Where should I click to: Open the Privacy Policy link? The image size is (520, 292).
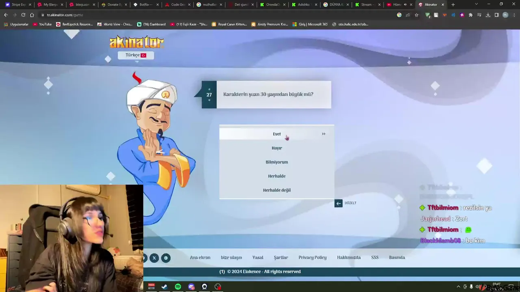click(x=312, y=258)
